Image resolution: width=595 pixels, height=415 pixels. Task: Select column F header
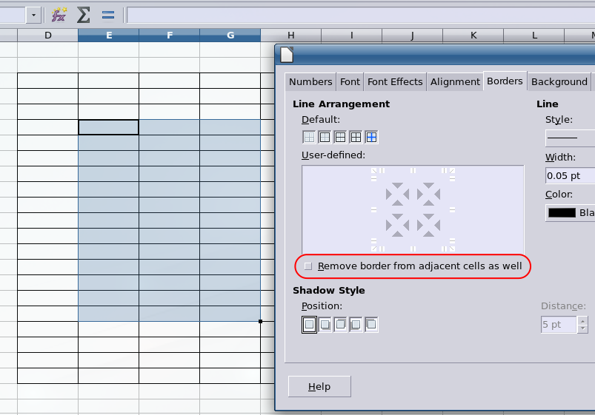(169, 36)
